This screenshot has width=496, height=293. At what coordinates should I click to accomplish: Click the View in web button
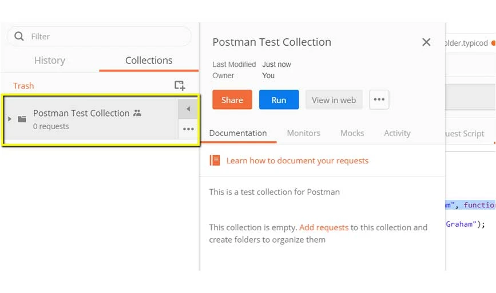334,100
